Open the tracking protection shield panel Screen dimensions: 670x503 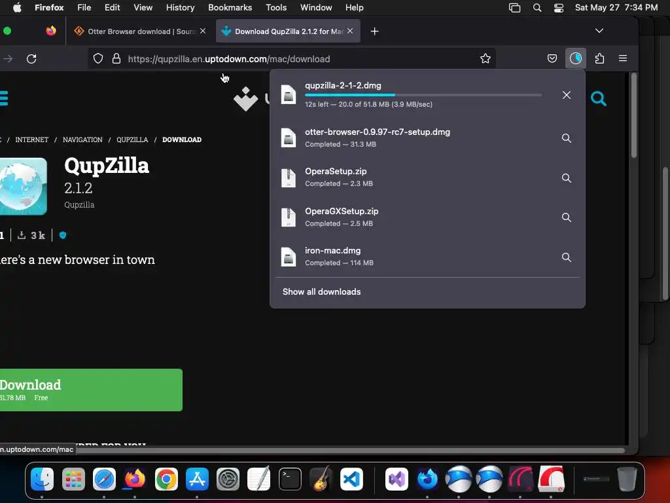point(98,58)
